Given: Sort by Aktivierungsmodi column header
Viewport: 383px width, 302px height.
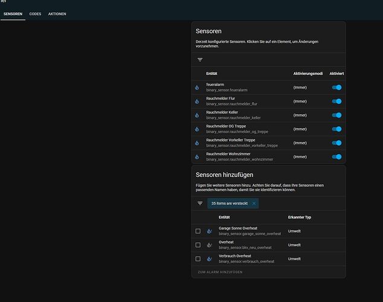Looking at the screenshot, I should click(x=307, y=74).
